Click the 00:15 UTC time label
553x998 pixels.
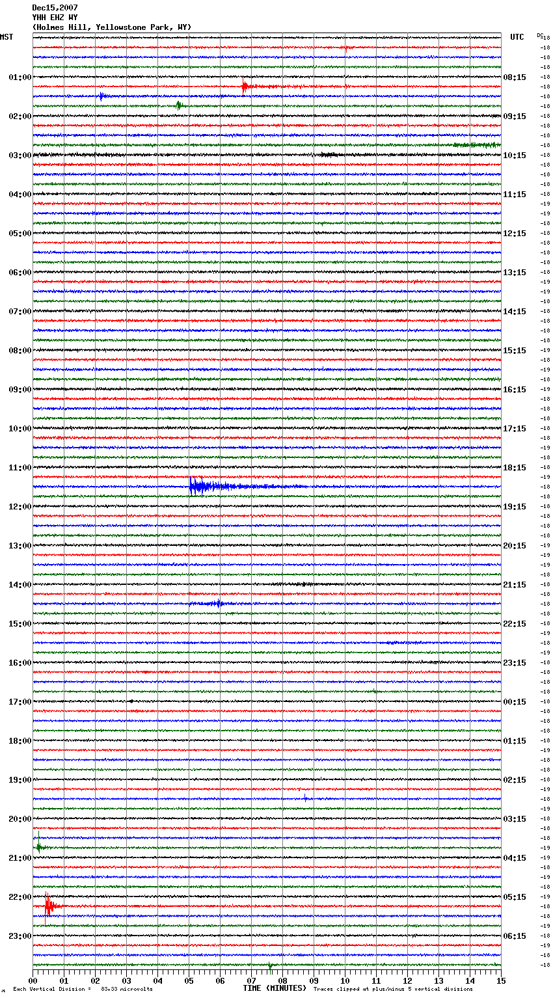pos(515,702)
